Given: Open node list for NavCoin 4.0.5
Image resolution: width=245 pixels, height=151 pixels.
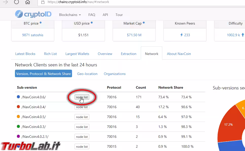Looking at the screenshot, I should (x=82, y=117).
